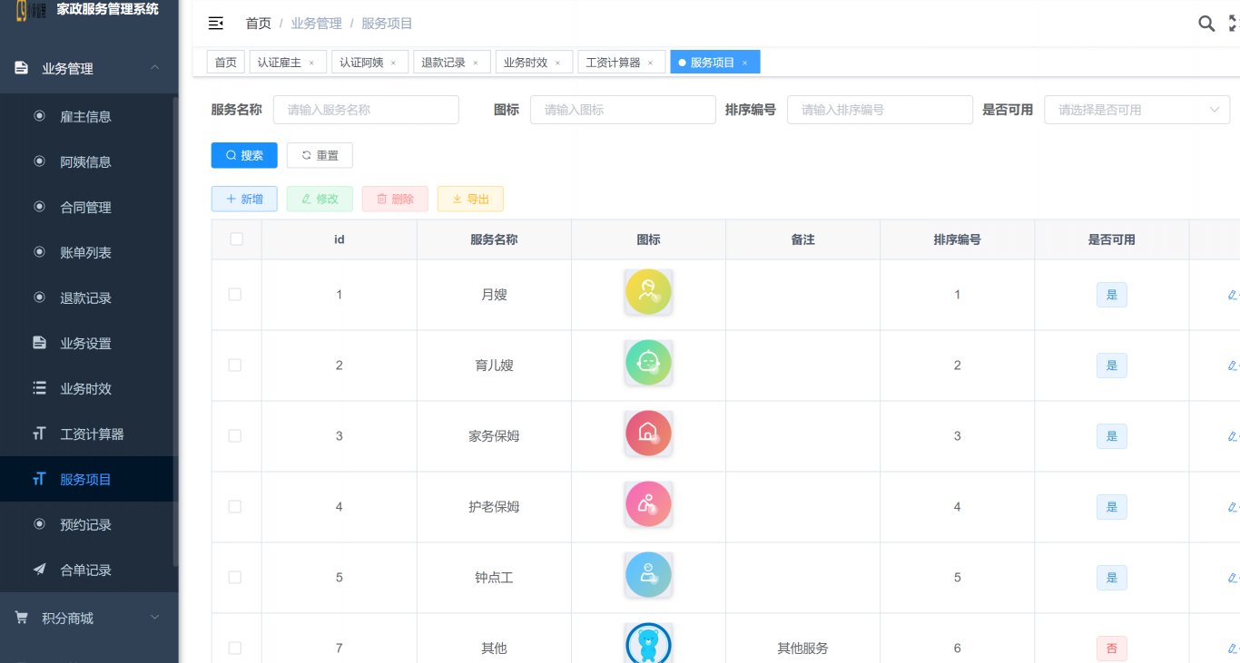Click the 育儿嫂 service icon thumbnail

tap(648, 363)
